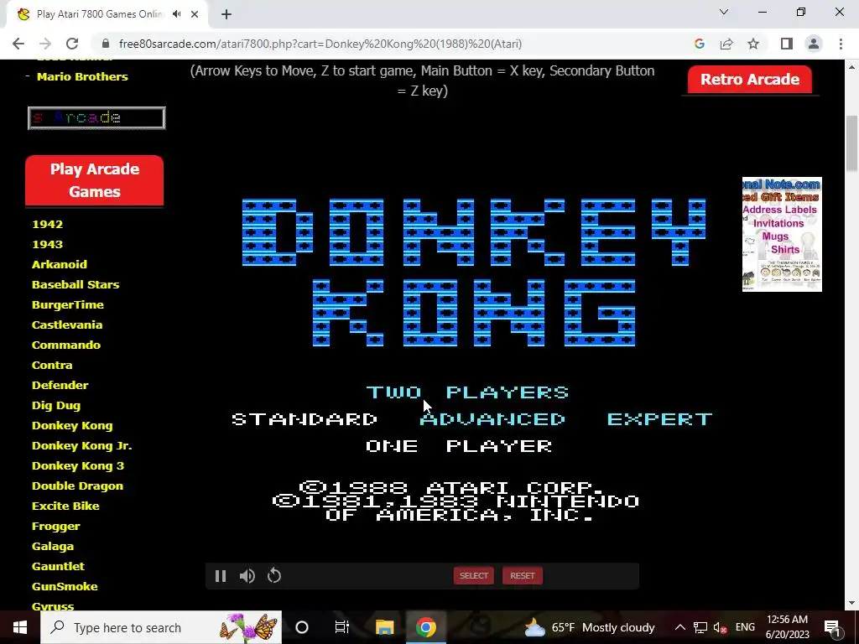Open the Donkey Kong link
This screenshot has height=644, width=859.
tap(72, 425)
